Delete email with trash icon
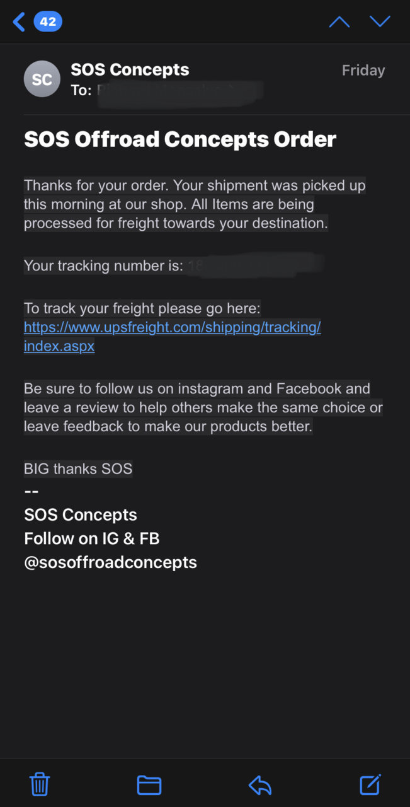 coord(40,784)
